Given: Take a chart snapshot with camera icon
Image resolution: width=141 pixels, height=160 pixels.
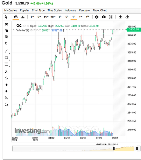Looking at the screenshot, I should click(104, 17).
